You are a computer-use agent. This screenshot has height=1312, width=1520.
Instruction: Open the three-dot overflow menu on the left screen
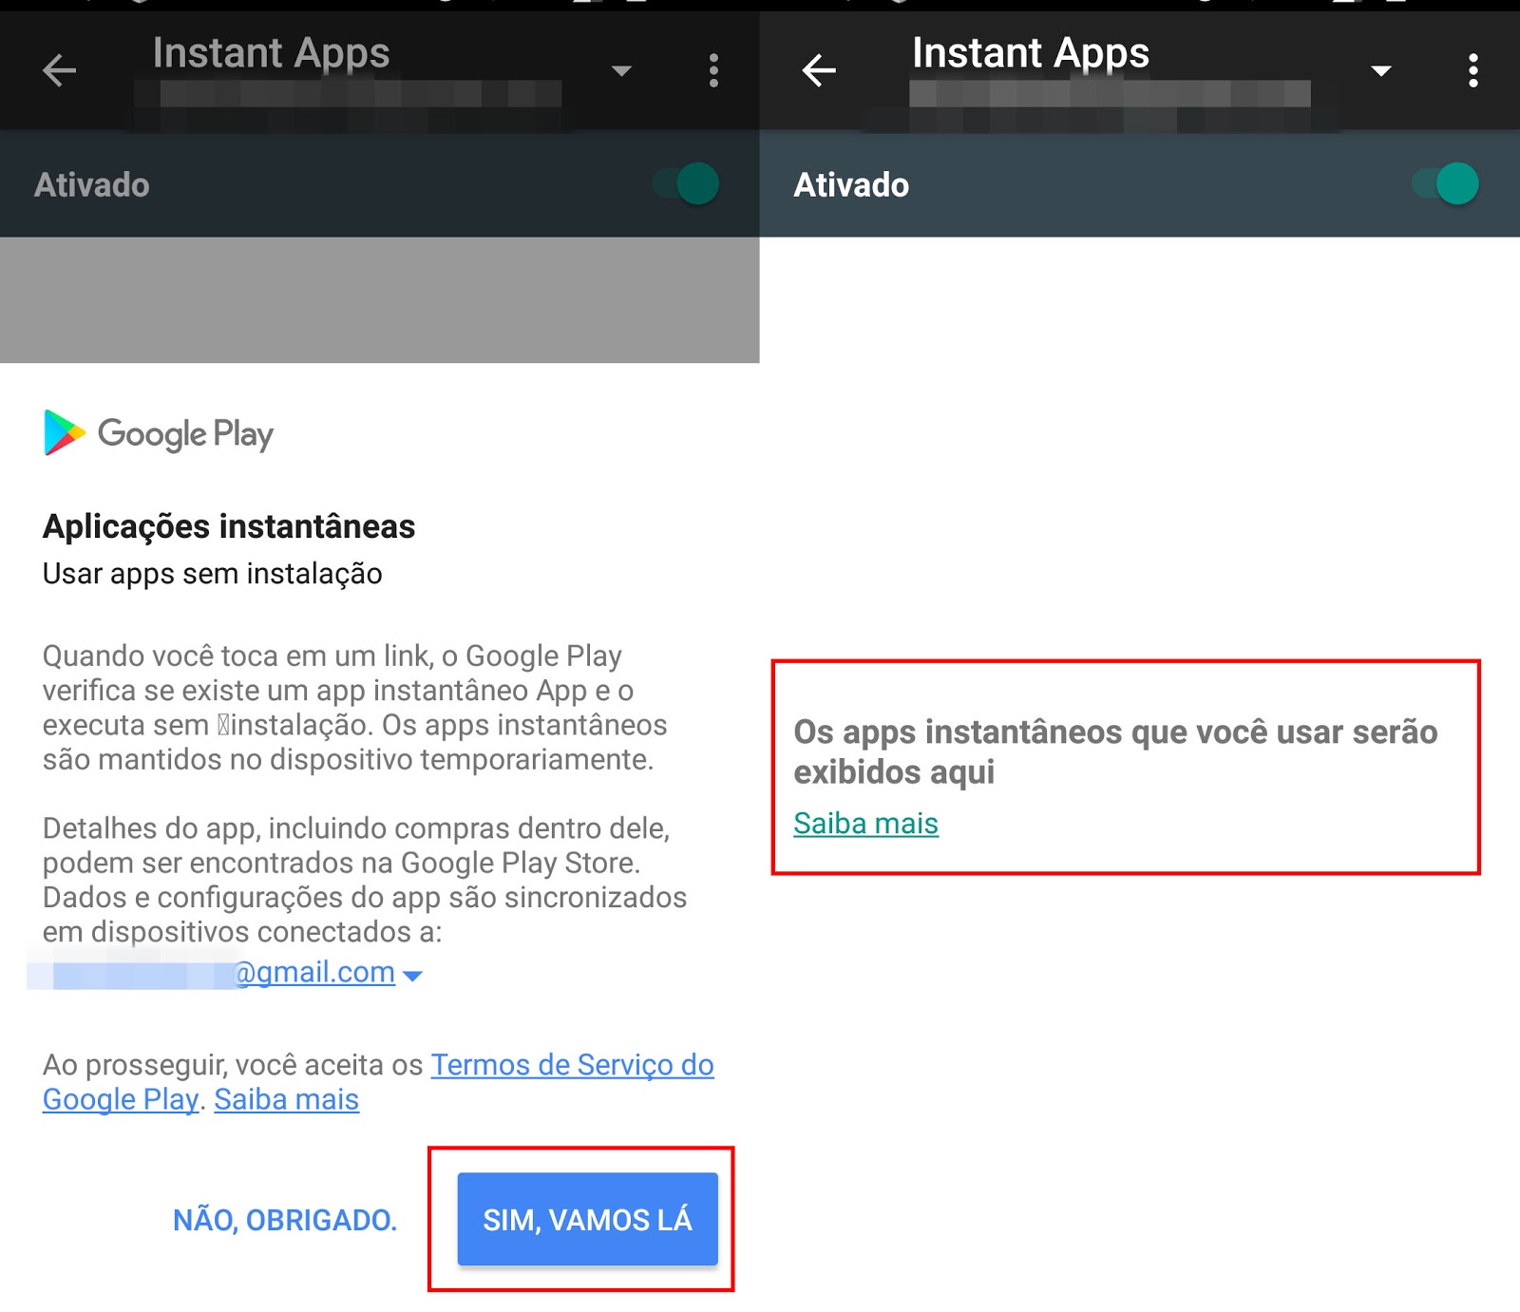[713, 70]
